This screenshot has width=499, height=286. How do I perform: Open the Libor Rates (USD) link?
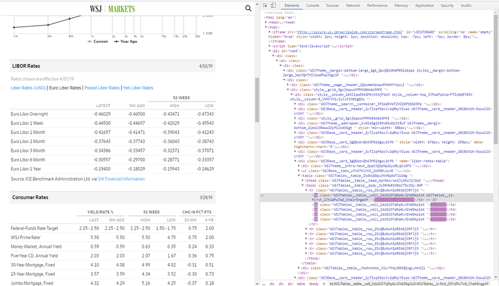coord(28,88)
